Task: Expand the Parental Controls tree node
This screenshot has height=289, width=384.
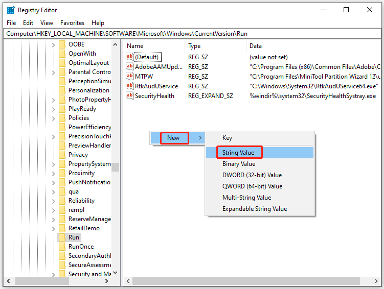Action: click(x=53, y=73)
